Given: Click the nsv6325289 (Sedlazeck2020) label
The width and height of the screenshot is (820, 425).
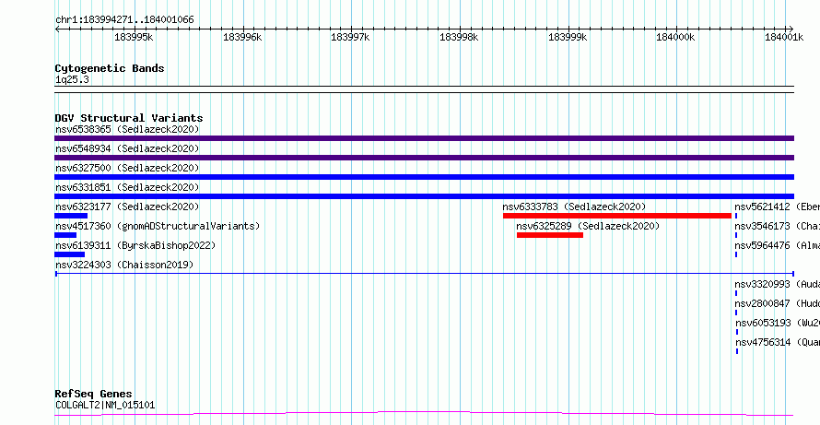Looking at the screenshot, I should point(588,226).
